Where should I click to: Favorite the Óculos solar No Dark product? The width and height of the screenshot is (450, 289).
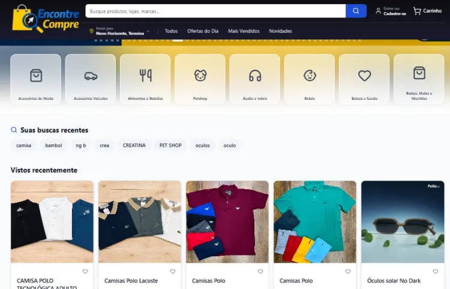(x=436, y=272)
